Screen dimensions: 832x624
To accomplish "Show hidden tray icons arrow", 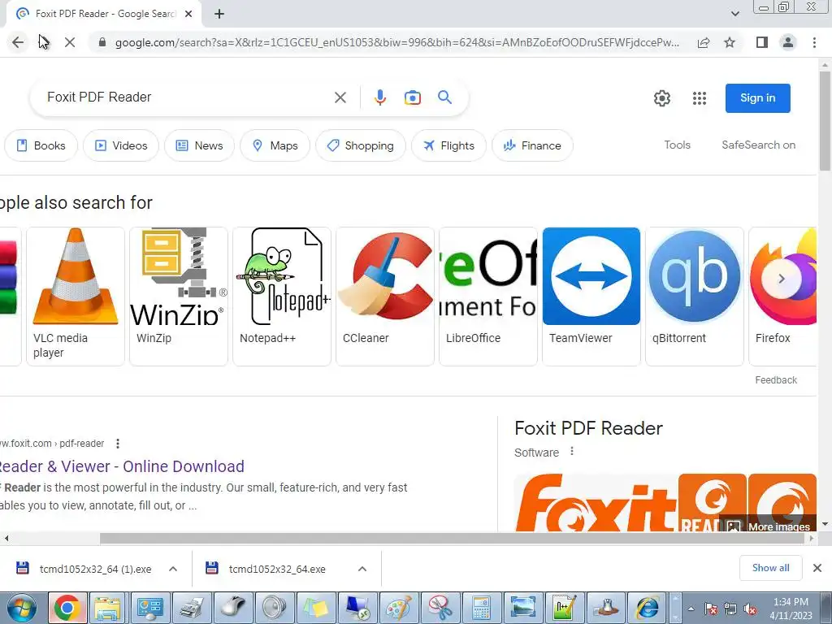I will click(x=691, y=609).
